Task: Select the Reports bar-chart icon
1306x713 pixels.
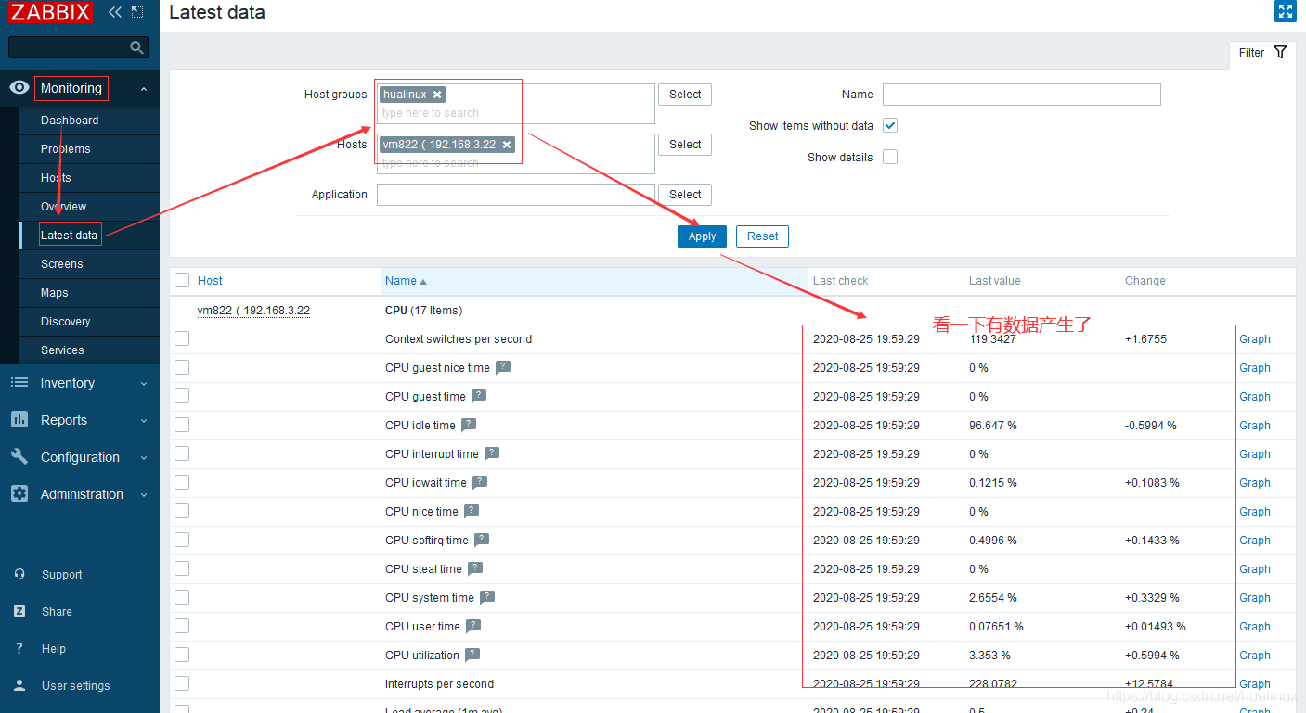Action: (x=19, y=420)
